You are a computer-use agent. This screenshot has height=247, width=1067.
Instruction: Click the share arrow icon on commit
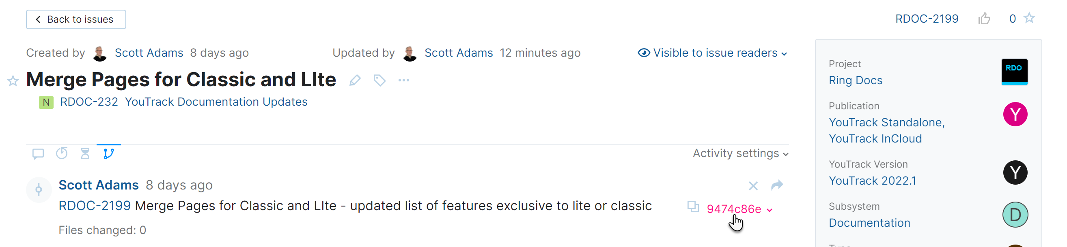point(777,185)
